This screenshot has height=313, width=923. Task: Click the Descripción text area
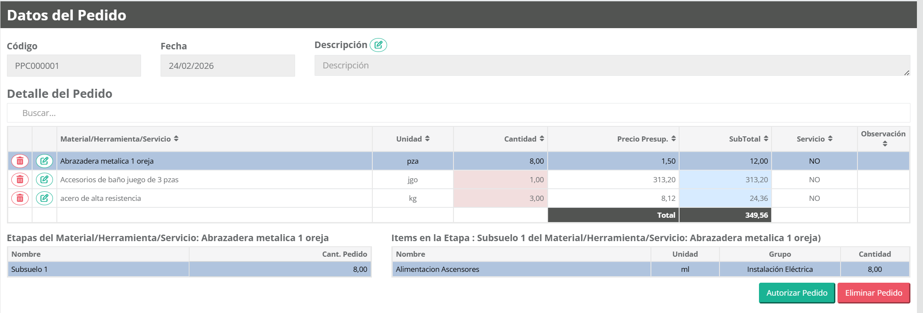tap(612, 65)
